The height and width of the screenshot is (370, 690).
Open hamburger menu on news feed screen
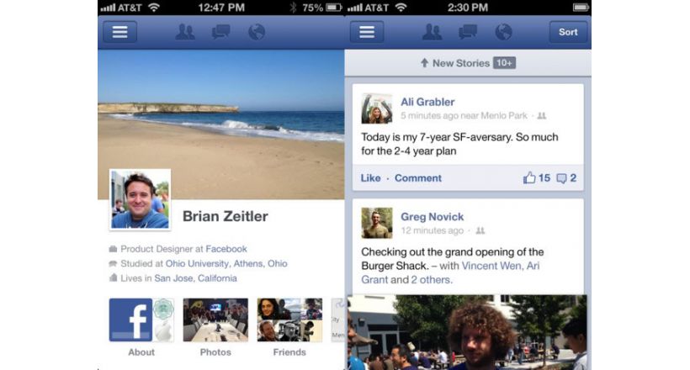(x=367, y=32)
